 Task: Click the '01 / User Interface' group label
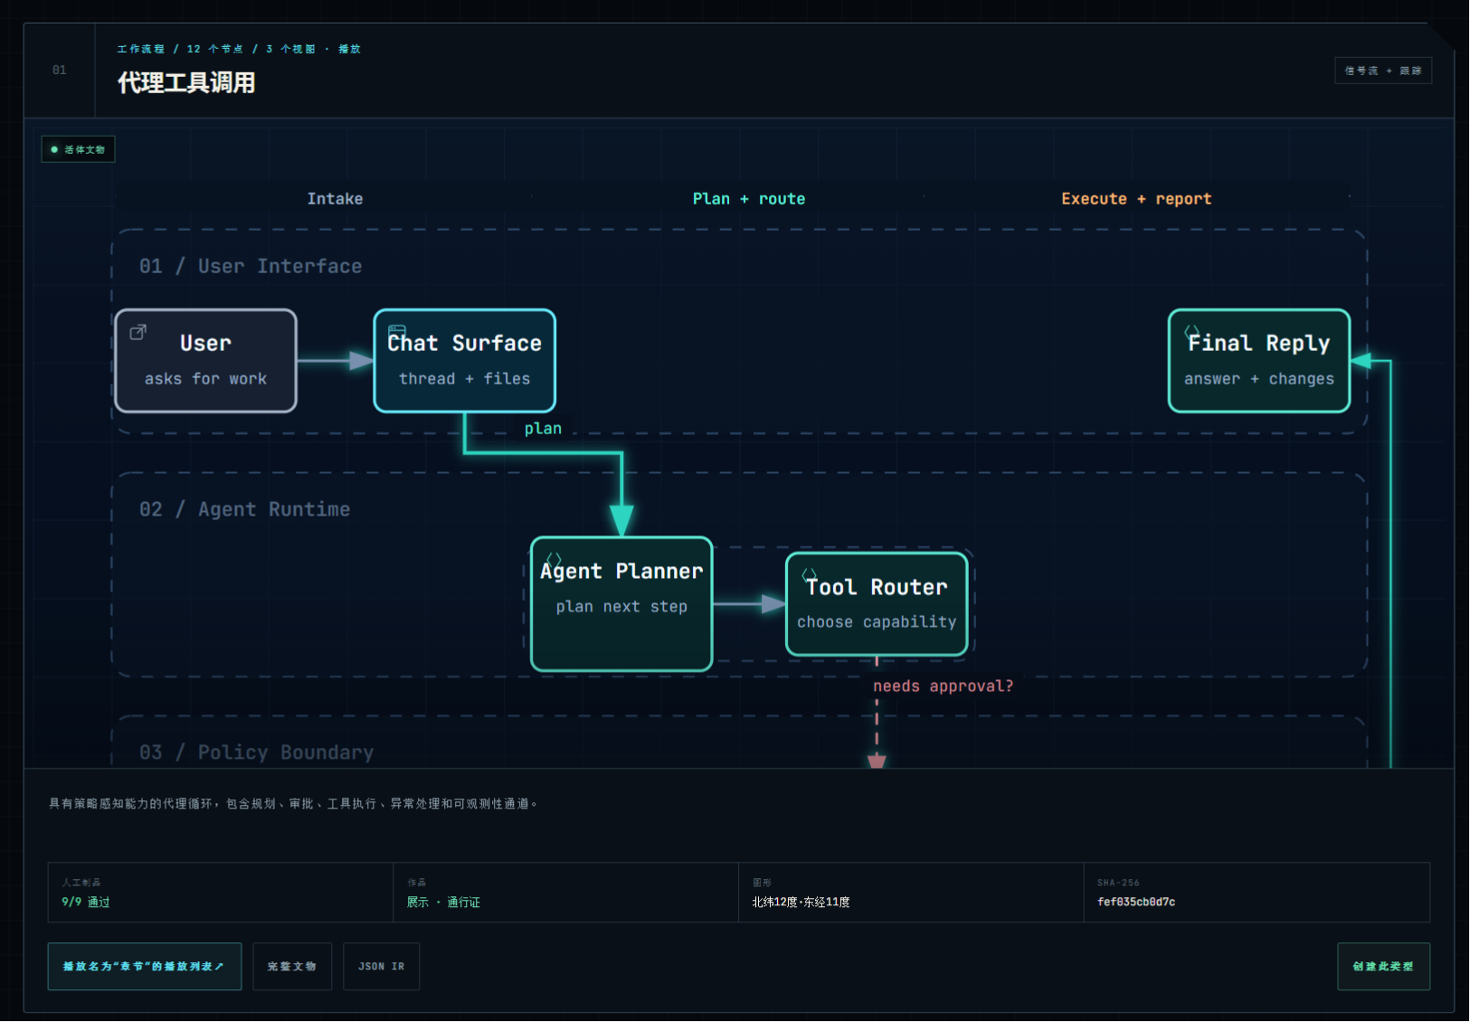[251, 266]
